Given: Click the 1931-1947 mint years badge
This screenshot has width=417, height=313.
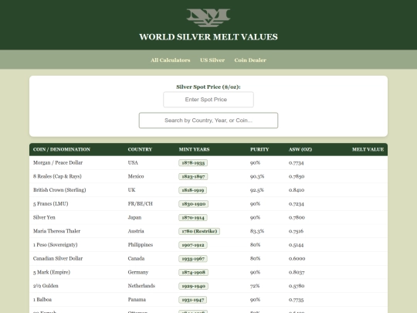Looking at the screenshot, I should [192, 300].
